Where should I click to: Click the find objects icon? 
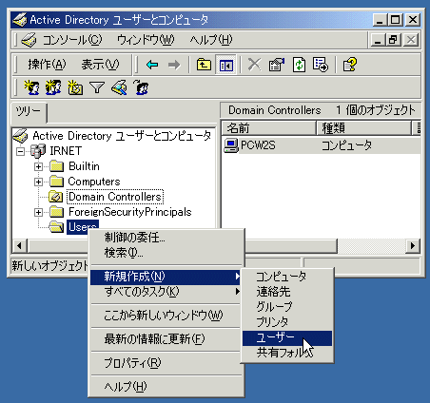[119, 87]
